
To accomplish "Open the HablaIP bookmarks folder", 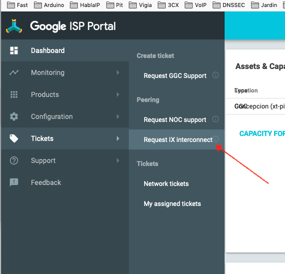I will 85,5.
